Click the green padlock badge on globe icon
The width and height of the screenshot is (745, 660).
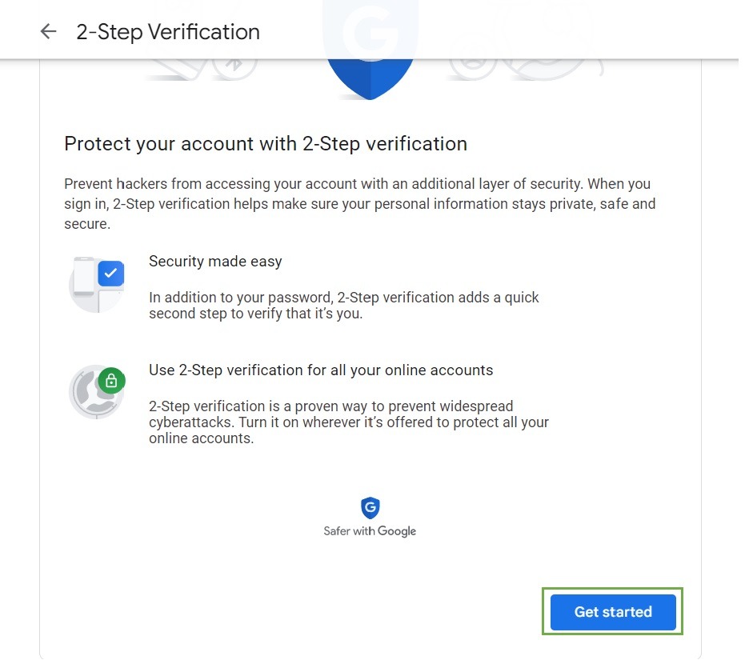[x=111, y=381]
